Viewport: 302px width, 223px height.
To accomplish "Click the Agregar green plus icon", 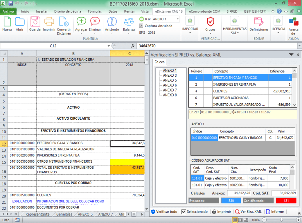I will click(81, 21).
